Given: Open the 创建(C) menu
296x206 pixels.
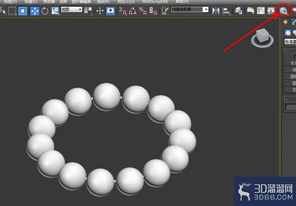Looking at the screenshot, I should [31, 2].
